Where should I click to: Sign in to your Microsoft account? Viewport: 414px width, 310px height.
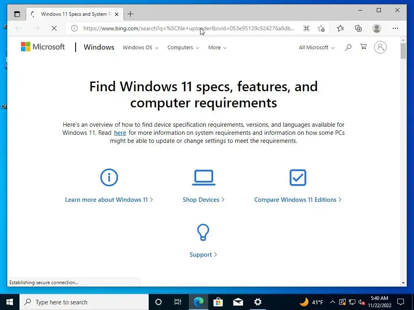[380, 47]
